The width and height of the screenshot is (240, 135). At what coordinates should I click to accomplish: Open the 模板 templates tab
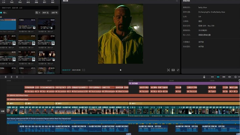(53, 2)
